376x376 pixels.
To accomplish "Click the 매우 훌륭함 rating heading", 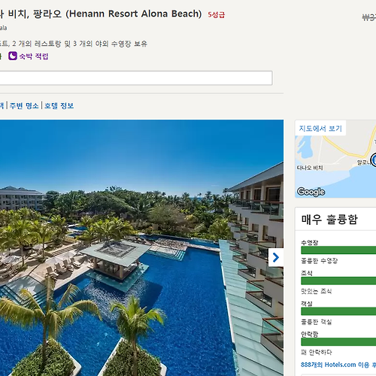I will 329,220.
